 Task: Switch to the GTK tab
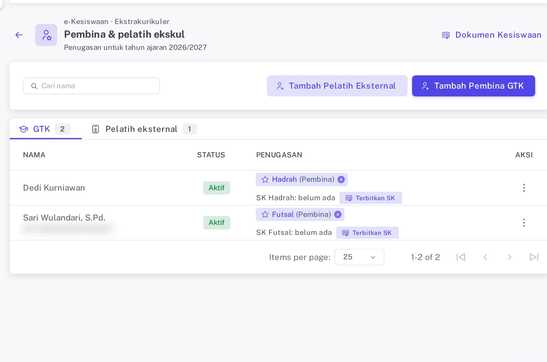pos(45,129)
